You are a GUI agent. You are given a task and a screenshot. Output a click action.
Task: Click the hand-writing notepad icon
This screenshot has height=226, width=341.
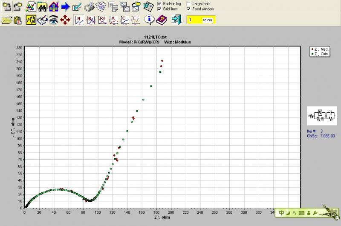pyautogui.click(x=42, y=20)
